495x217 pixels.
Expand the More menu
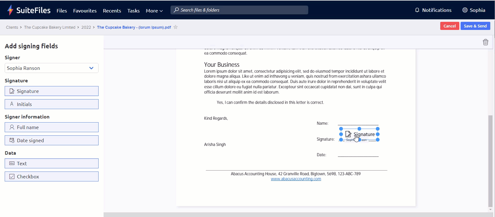click(154, 11)
